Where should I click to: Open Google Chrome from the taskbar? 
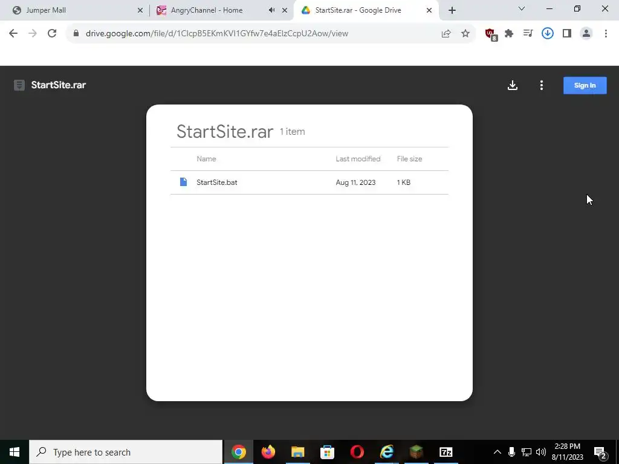[x=238, y=452]
